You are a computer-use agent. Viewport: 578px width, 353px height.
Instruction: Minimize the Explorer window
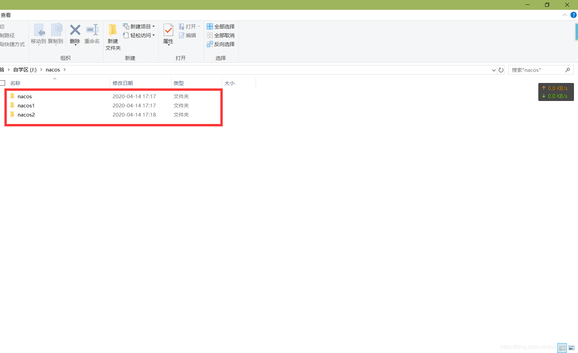coord(527,5)
